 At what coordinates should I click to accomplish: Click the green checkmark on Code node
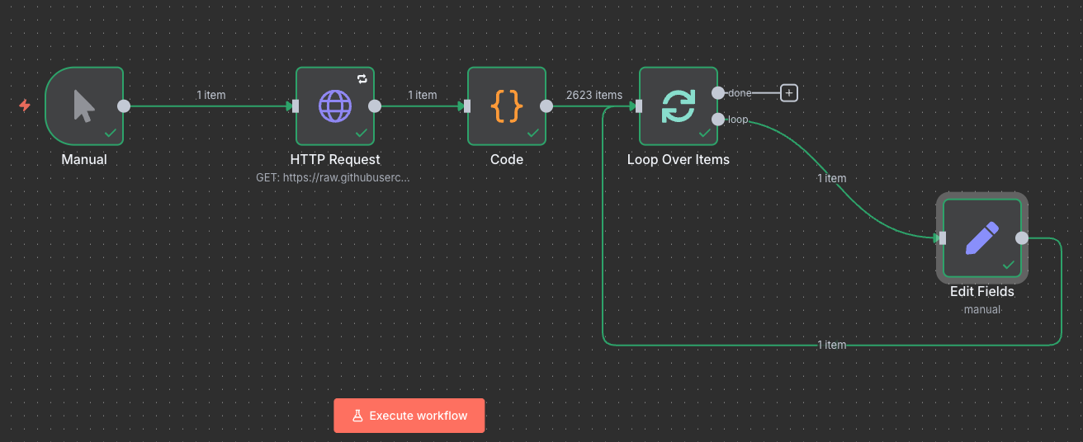[x=532, y=133]
